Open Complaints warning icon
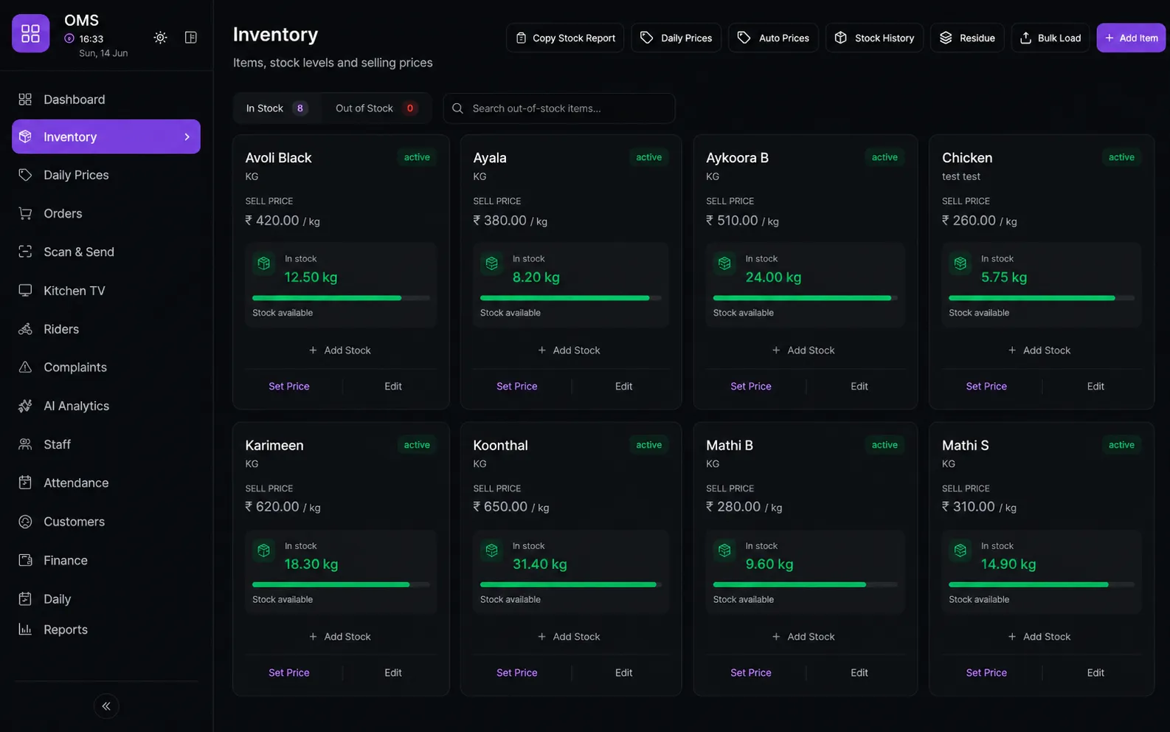Viewport: 1170px width, 732px height. coord(25,367)
